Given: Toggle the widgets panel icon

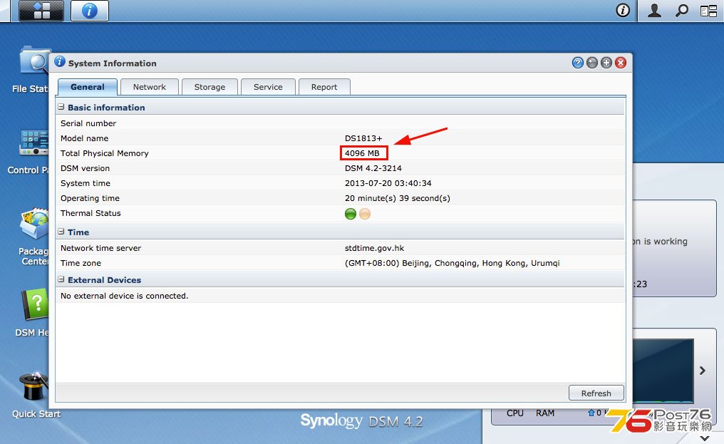Looking at the screenshot, I should click(708, 11).
